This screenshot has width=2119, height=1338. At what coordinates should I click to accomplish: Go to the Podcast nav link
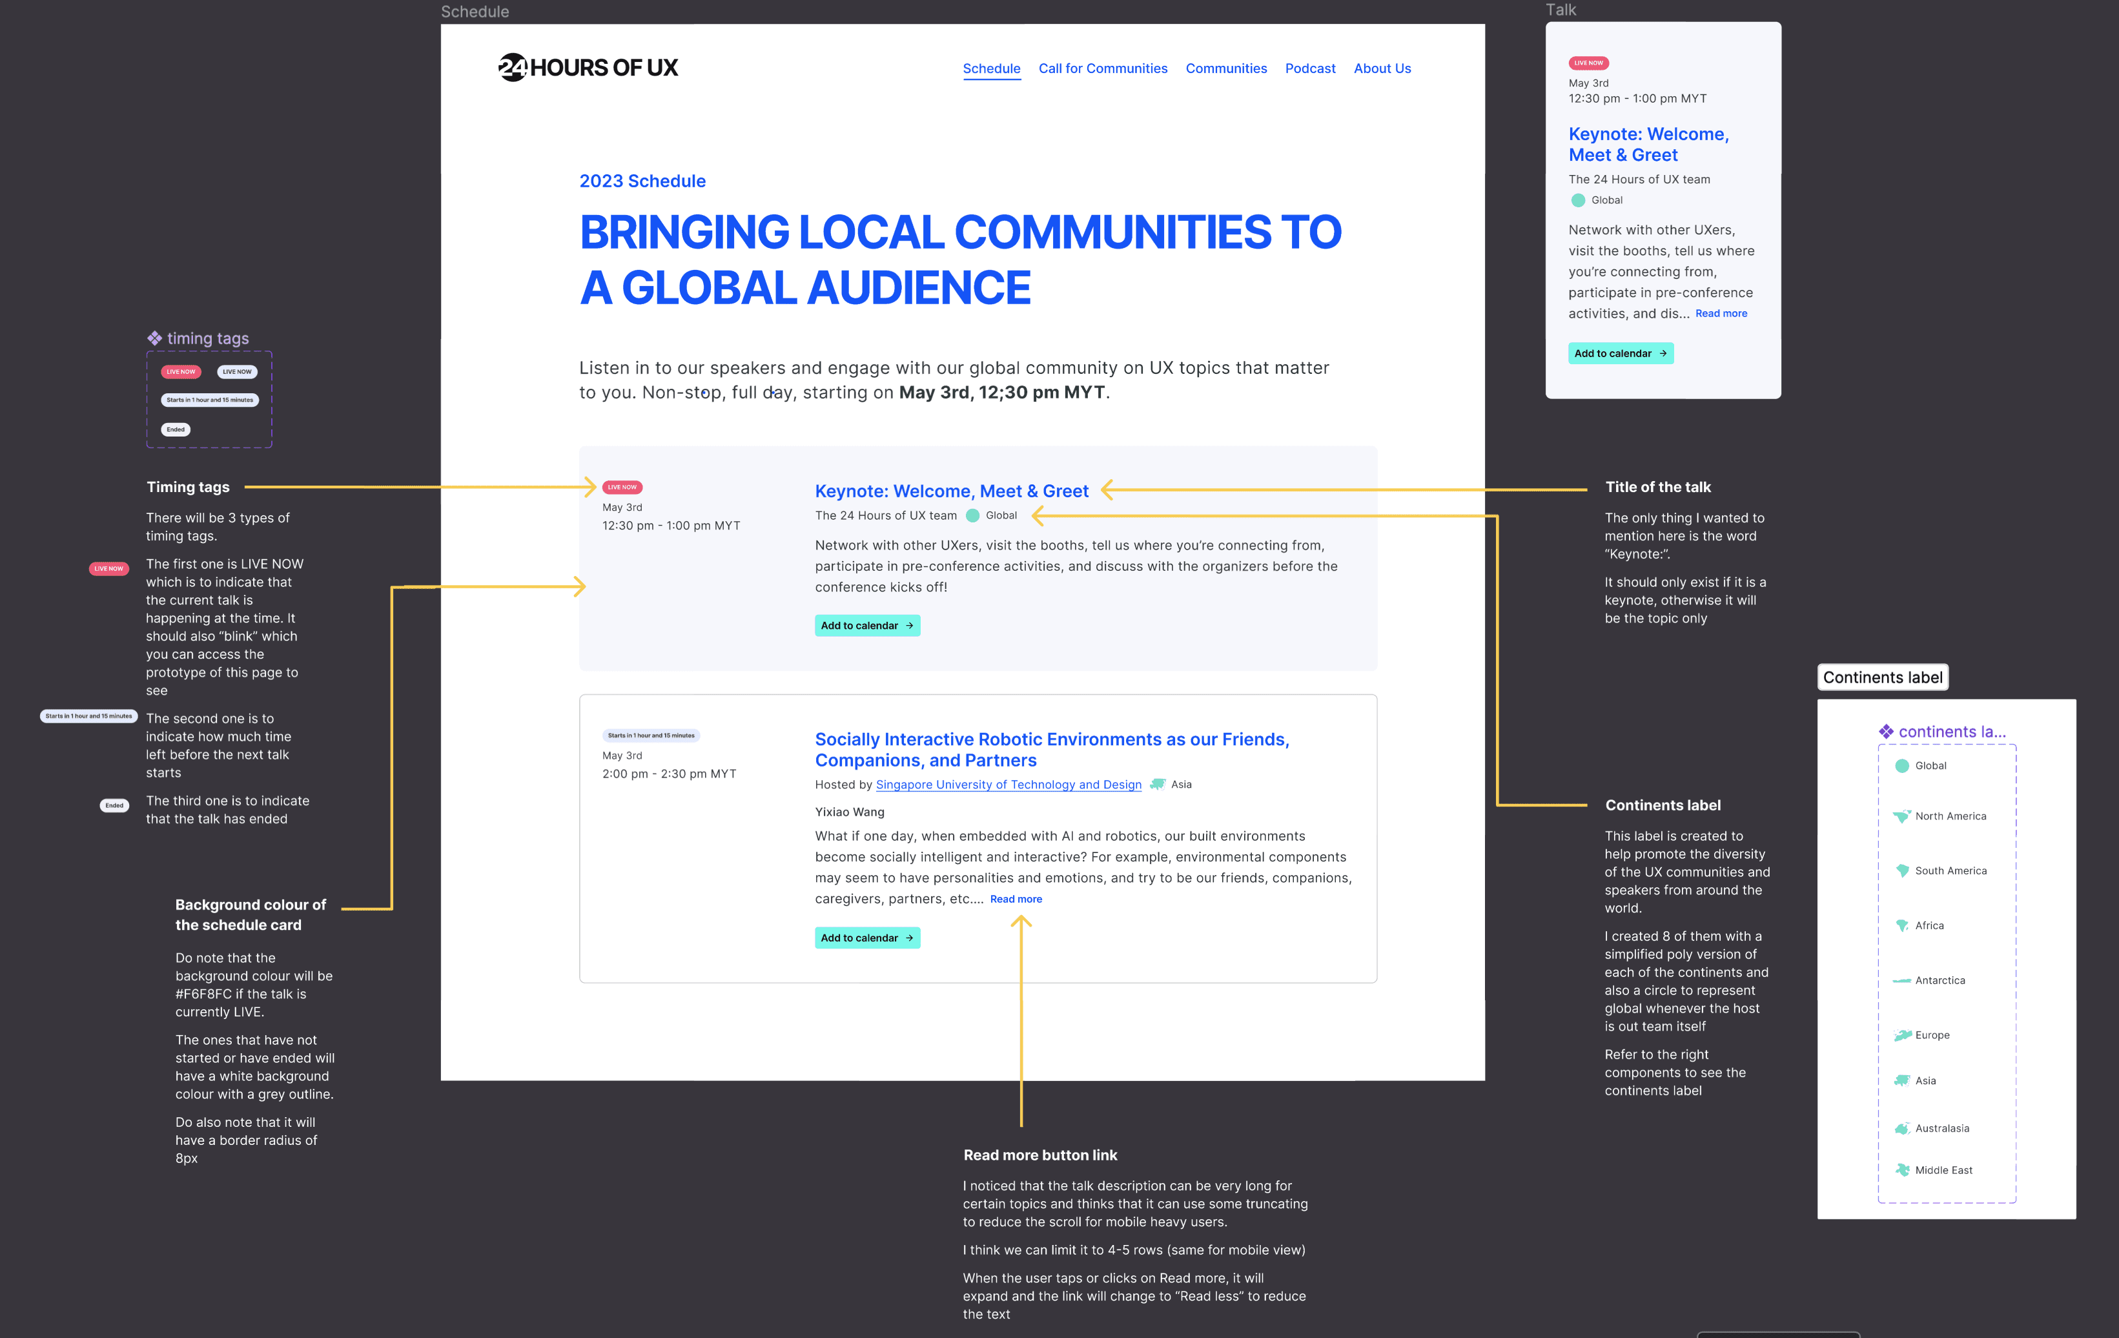[1309, 68]
